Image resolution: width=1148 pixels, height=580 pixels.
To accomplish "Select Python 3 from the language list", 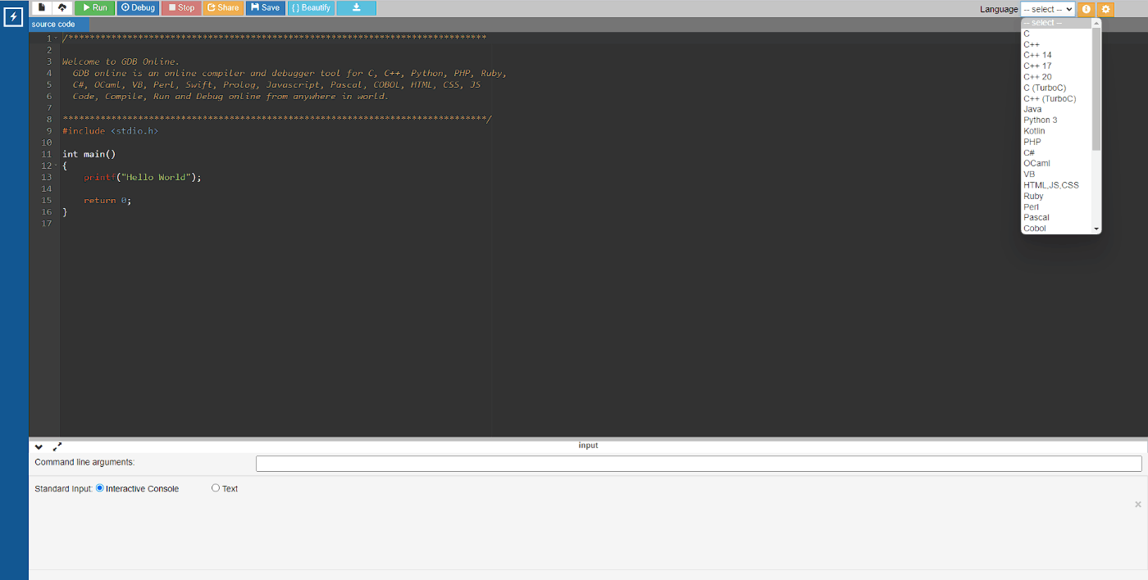I will [1040, 120].
